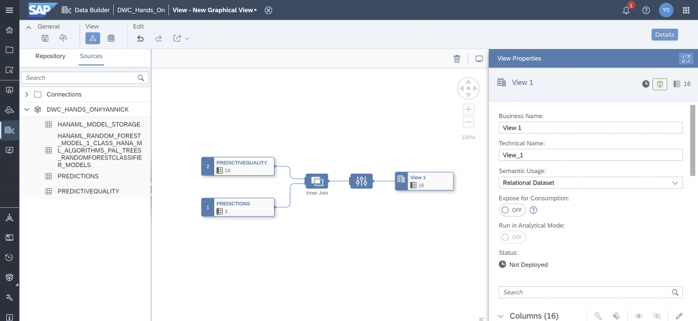Switch to data table preview mode
Viewport: 698px width, 321px height.
click(111, 38)
